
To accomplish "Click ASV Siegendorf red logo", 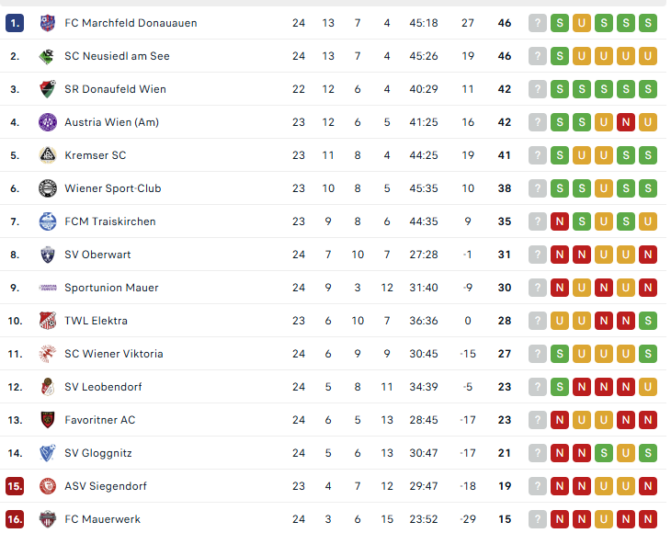I will pos(48,486).
